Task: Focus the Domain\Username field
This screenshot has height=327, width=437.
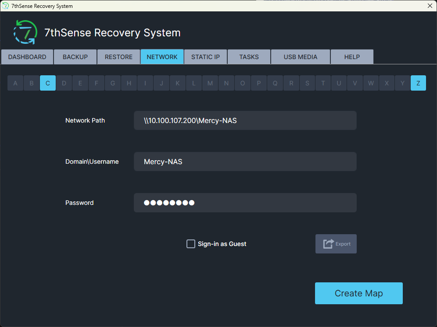Action: (x=245, y=162)
